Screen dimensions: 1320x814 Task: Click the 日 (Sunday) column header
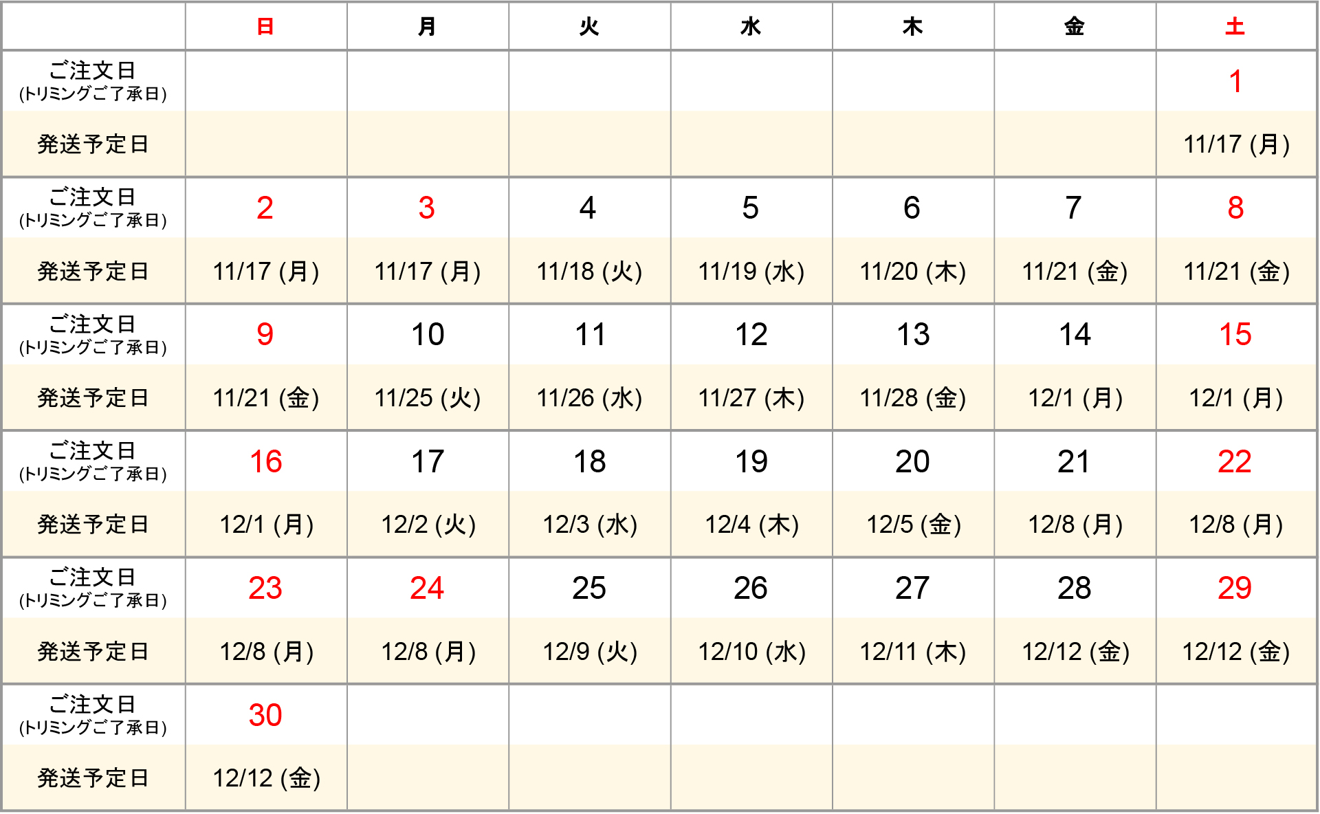coord(265,27)
